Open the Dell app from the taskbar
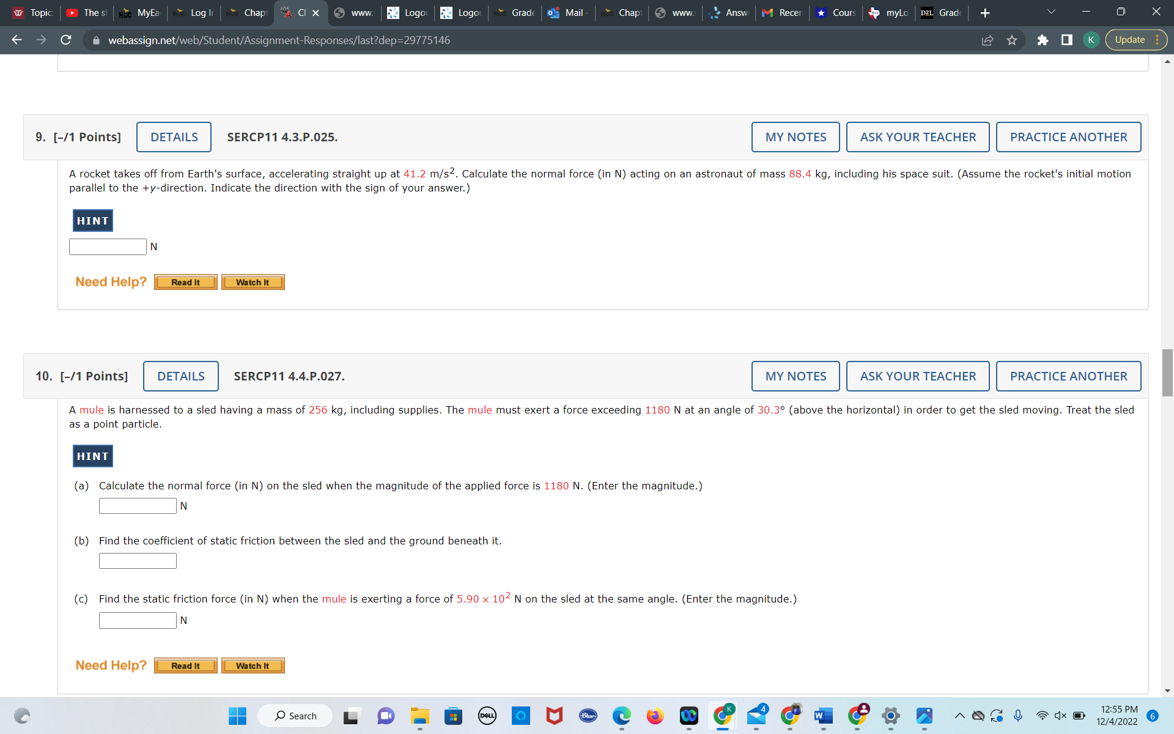The image size is (1174, 734). pos(487,716)
